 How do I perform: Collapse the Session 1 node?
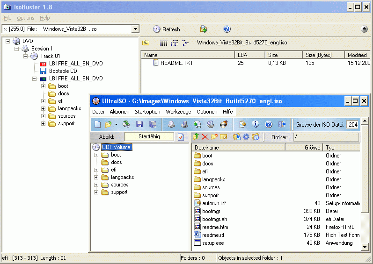coord(16,49)
